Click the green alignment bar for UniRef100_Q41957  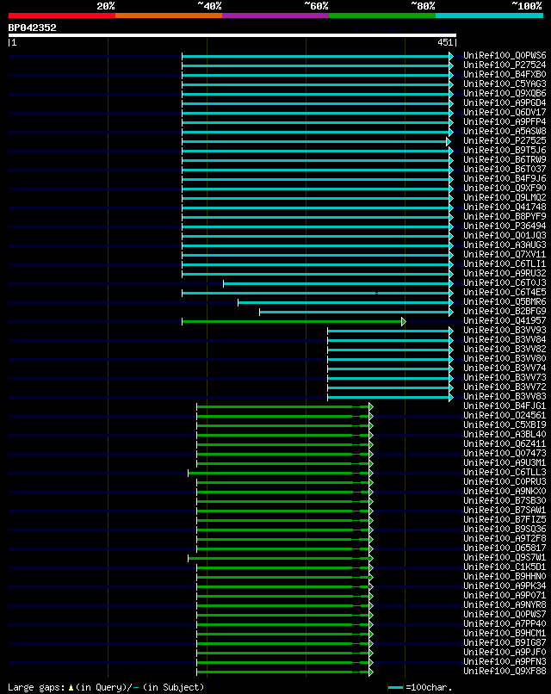pyautogui.click(x=292, y=322)
